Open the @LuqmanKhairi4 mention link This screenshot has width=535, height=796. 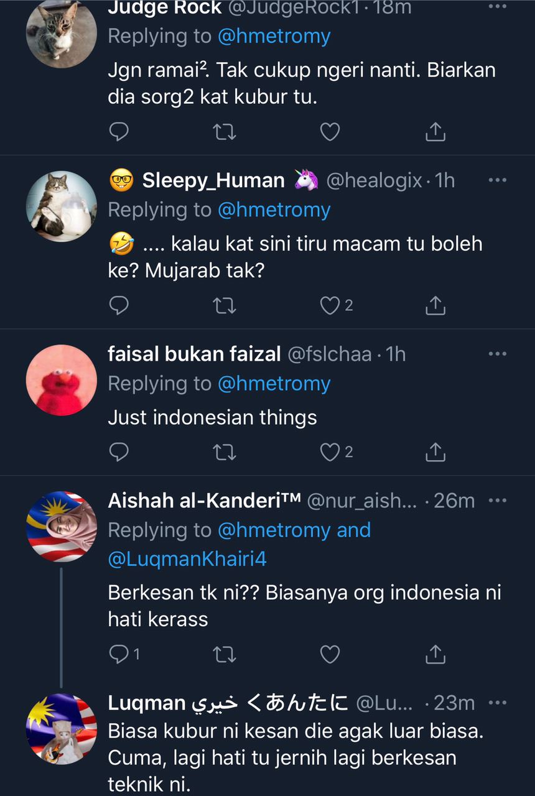[187, 559]
